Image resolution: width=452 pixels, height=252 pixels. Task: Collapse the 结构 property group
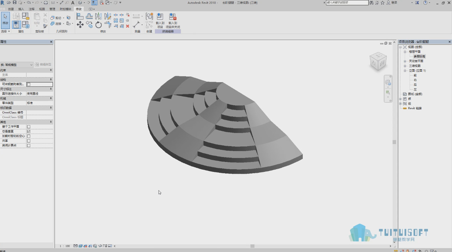[x=51, y=79]
